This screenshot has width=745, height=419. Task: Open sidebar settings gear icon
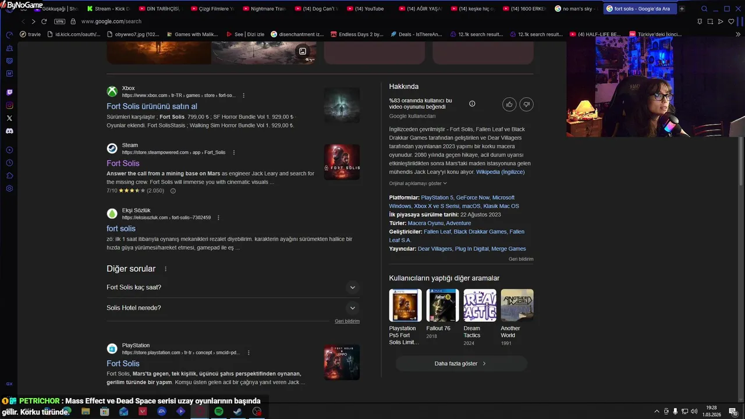coord(9,189)
